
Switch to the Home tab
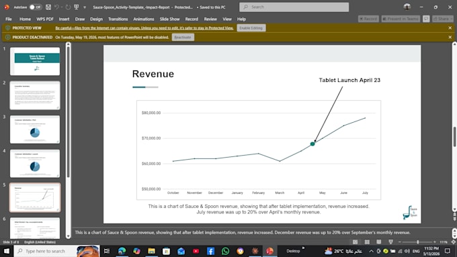tap(25, 19)
